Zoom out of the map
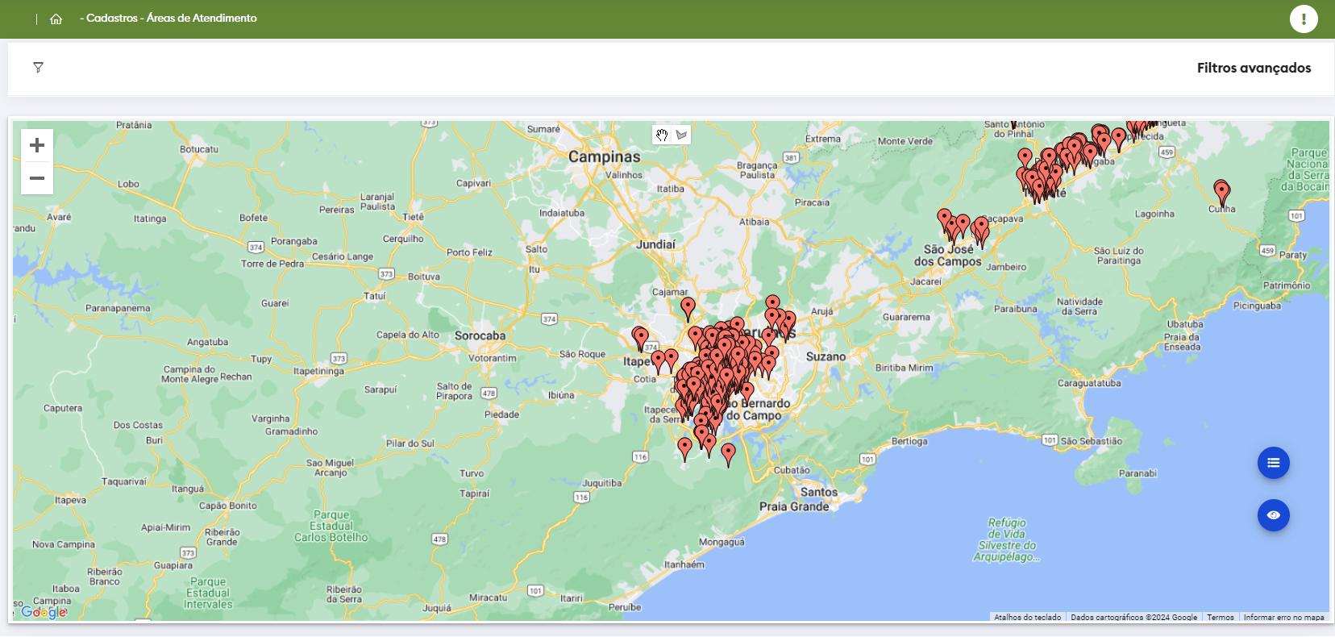The height and width of the screenshot is (637, 1335). (37, 178)
